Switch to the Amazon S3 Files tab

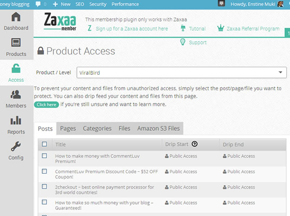coord(159,129)
